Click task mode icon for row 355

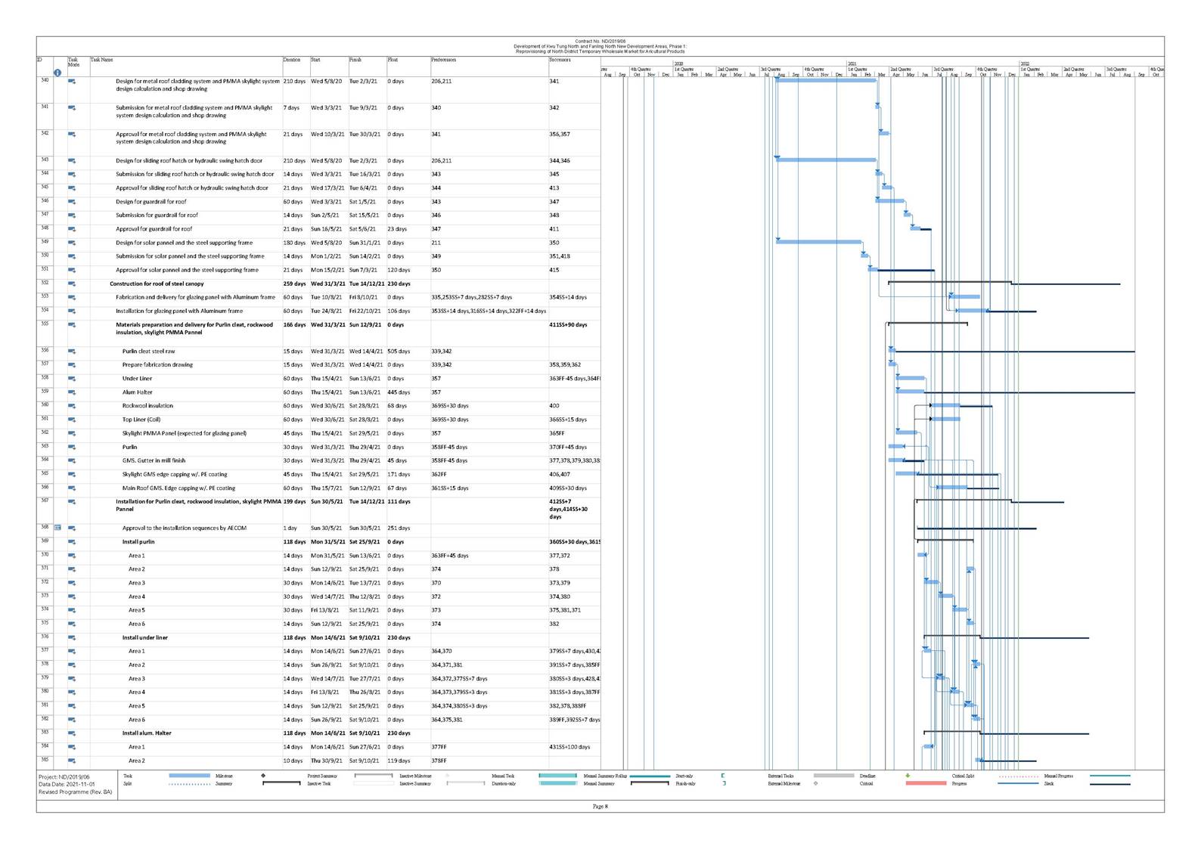click(72, 325)
